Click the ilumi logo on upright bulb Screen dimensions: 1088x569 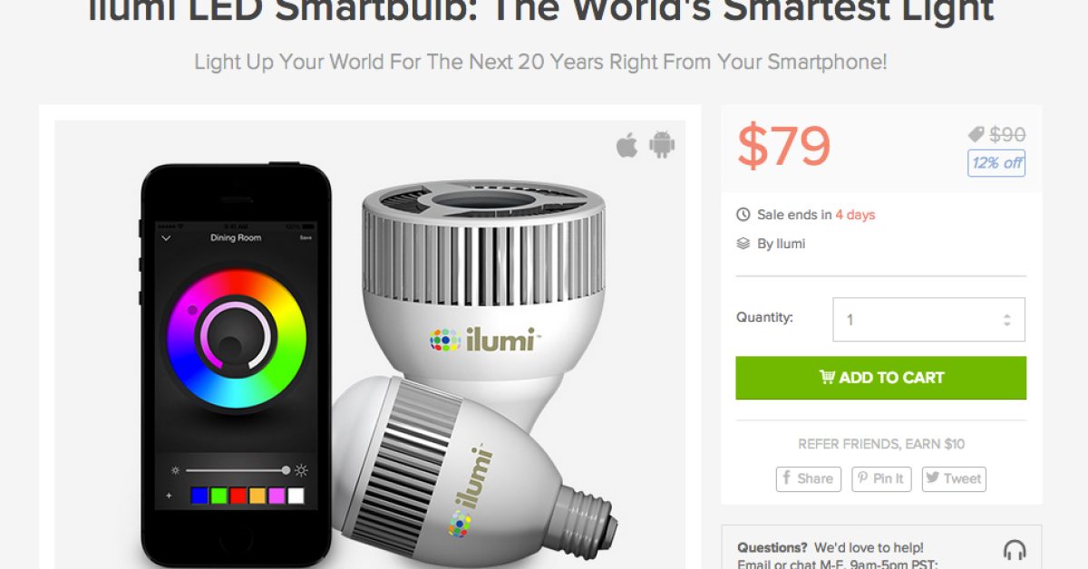484,339
